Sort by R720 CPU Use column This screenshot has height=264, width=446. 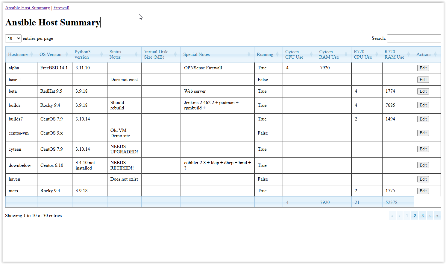[366, 54]
